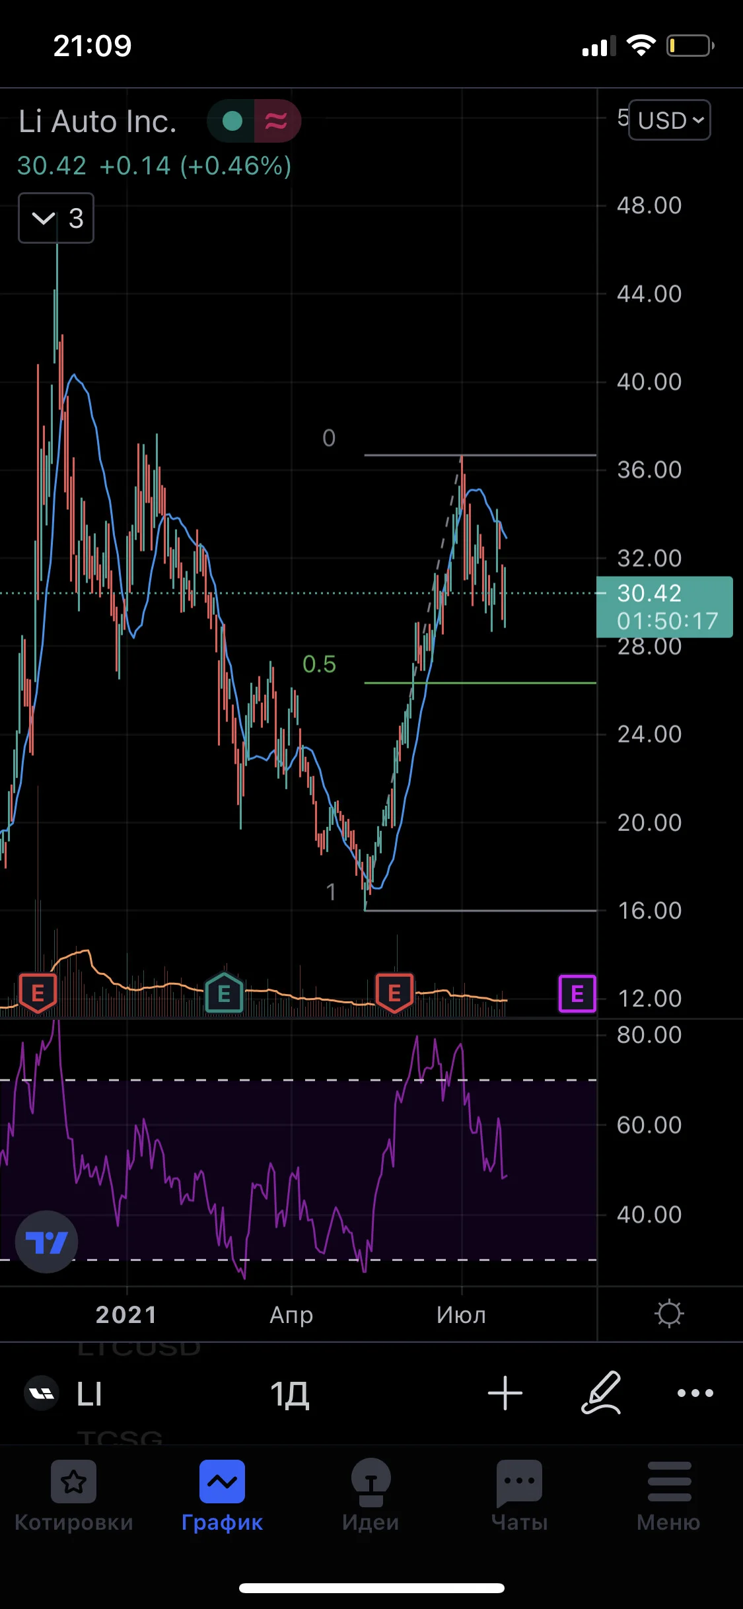The image size is (743, 1609).
Task: Add indicator with the plus icon
Action: (x=505, y=1393)
